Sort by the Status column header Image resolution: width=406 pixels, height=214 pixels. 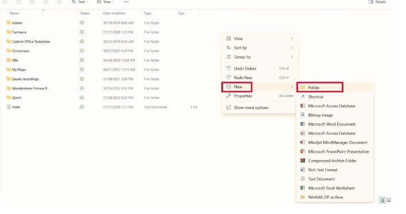[85, 13]
